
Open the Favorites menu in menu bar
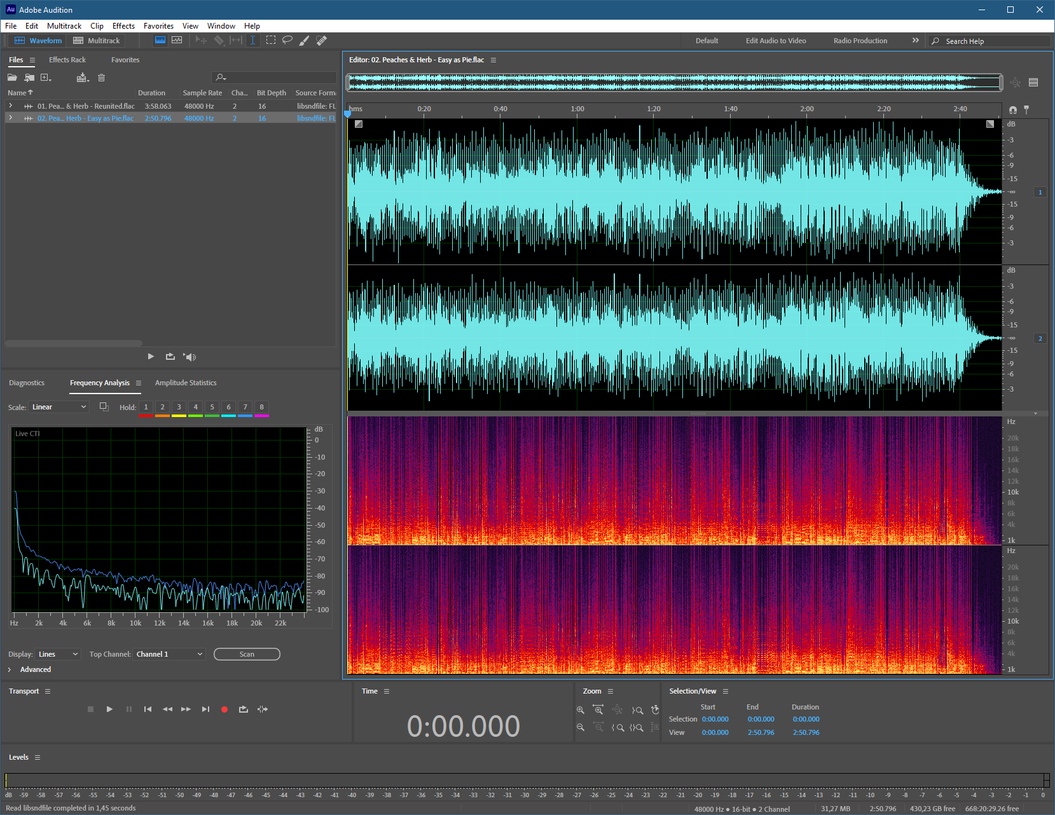click(x=158, y=26)
